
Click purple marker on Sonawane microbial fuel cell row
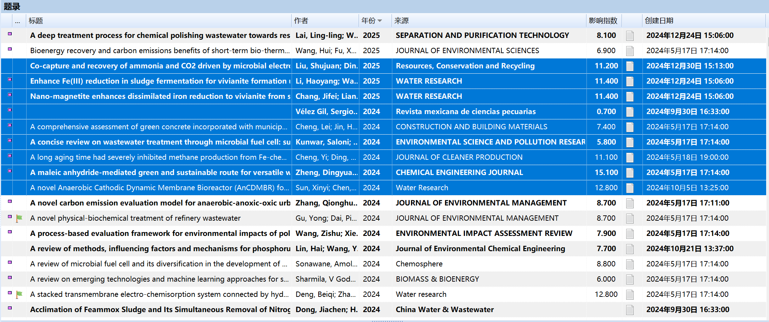point(10,262)
